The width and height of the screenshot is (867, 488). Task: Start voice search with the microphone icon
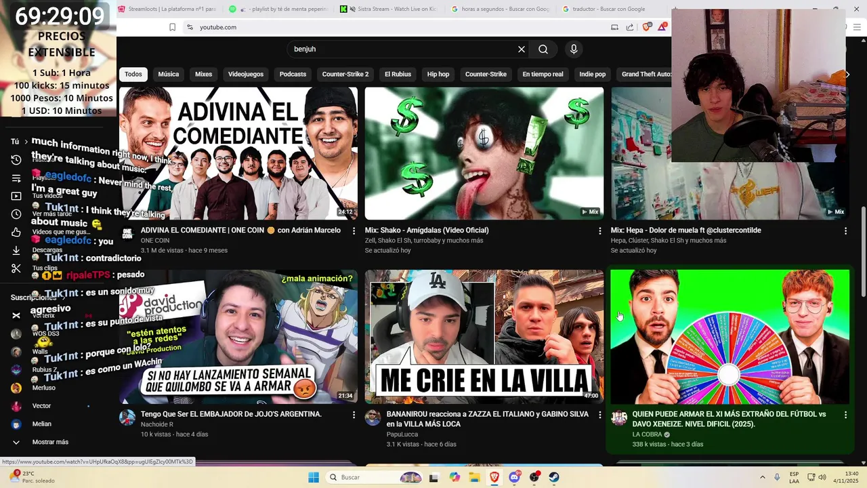(x=574, y=49)
